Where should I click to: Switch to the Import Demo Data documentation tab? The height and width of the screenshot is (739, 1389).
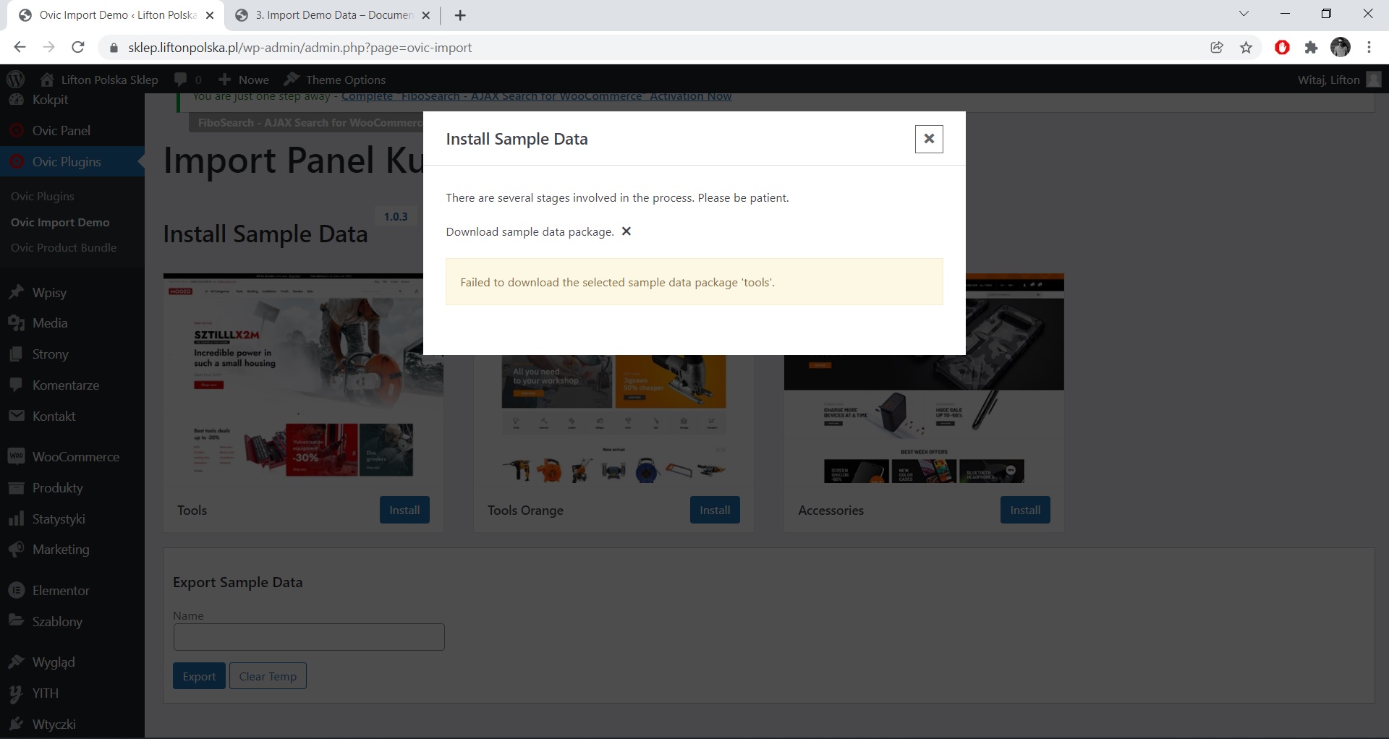(x=333, y=15)
